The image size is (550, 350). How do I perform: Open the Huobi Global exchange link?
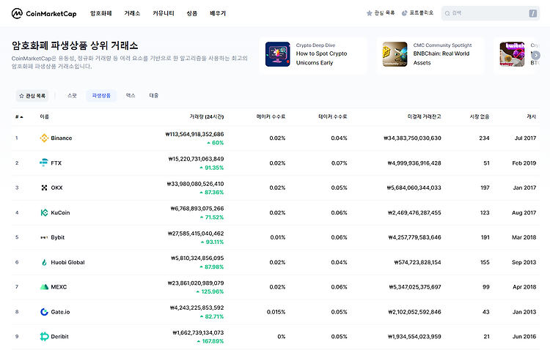pyautogui.click(x=67, y=262)
